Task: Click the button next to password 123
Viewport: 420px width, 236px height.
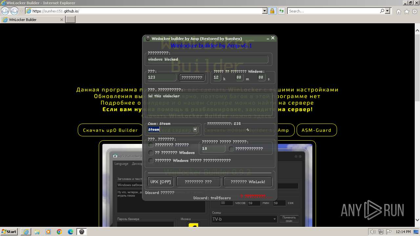Action: coord(192,77)
